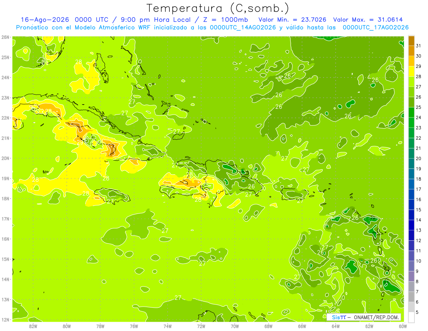This screenshot has height=331, width=428.
Task: Click the 80W longitude axis label
Action: (x=66, y=326)
